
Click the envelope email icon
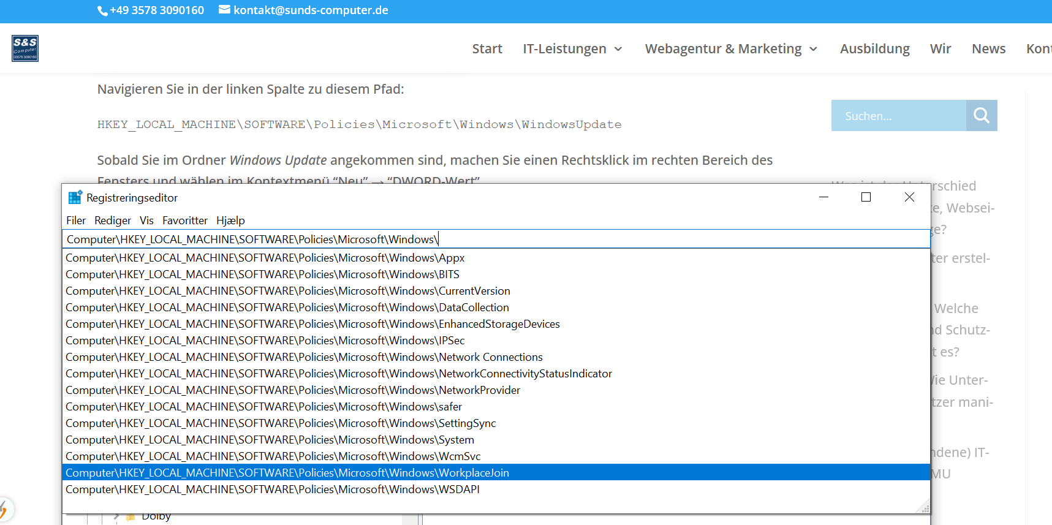pos(224,10)
